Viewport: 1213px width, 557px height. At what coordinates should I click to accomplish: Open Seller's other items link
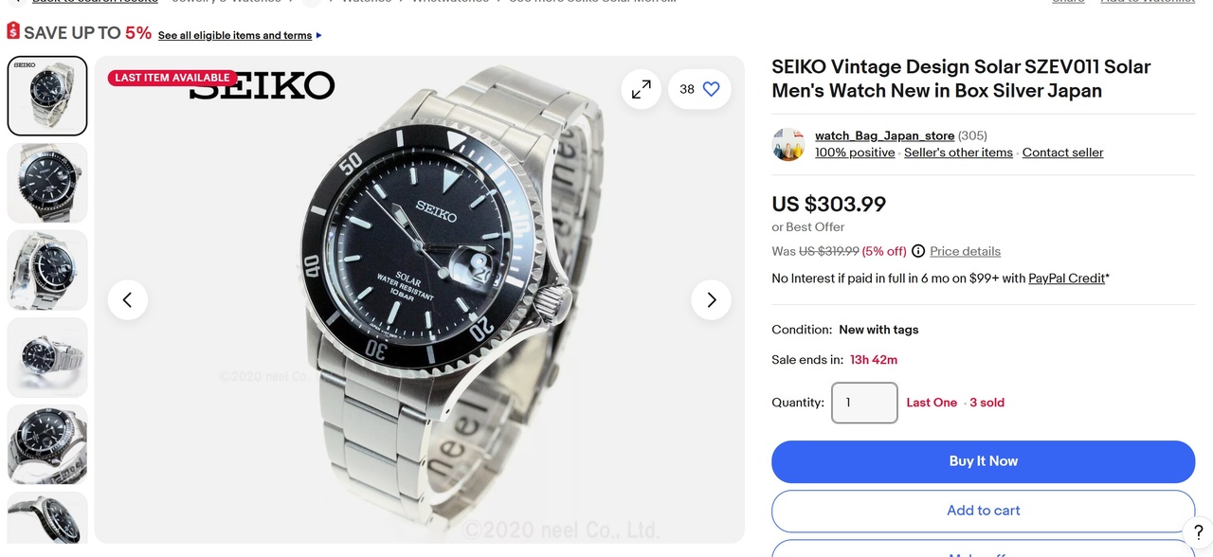(x=958, y=153)
